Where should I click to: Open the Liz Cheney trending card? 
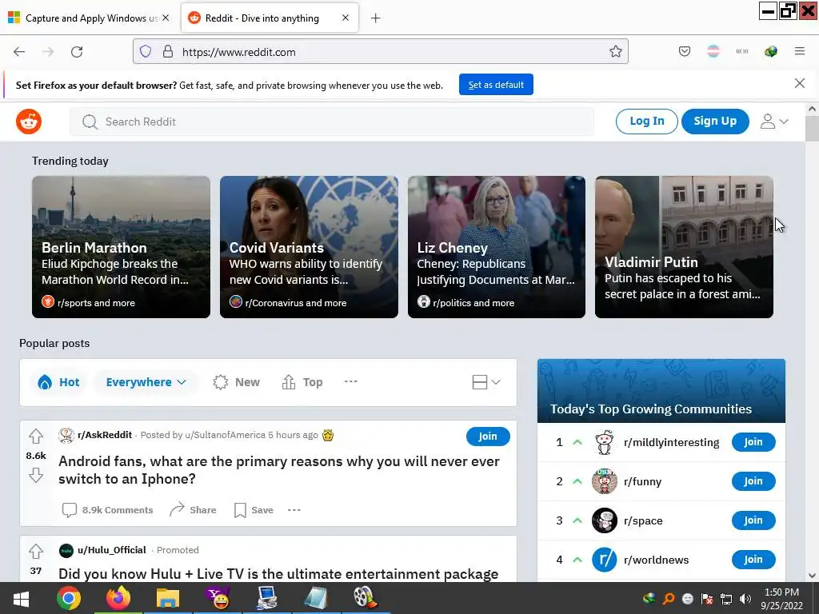pos(496,247)
